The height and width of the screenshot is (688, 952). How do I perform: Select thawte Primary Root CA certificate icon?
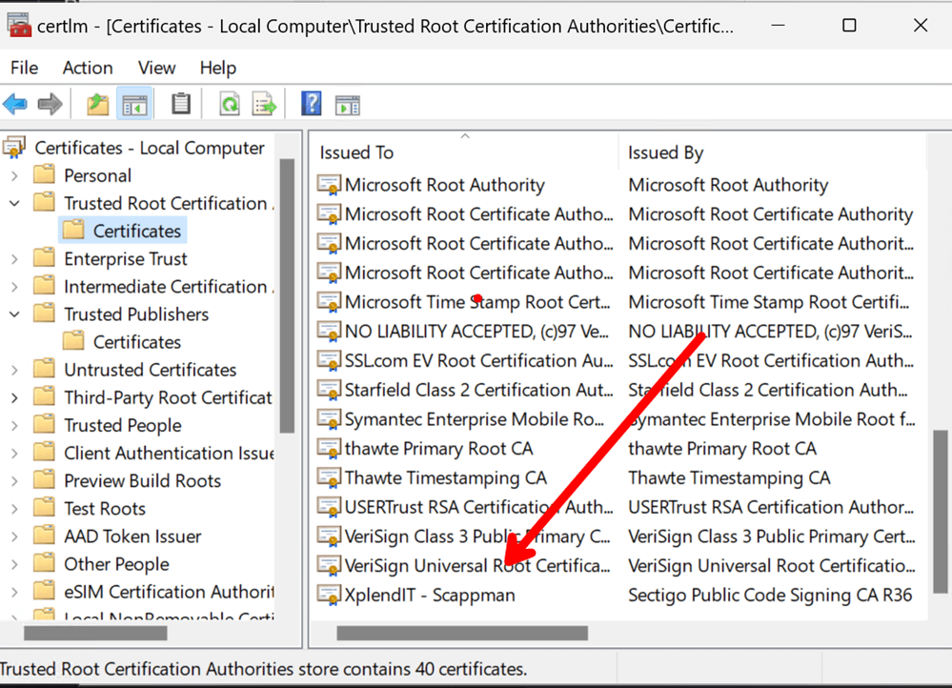329,448
